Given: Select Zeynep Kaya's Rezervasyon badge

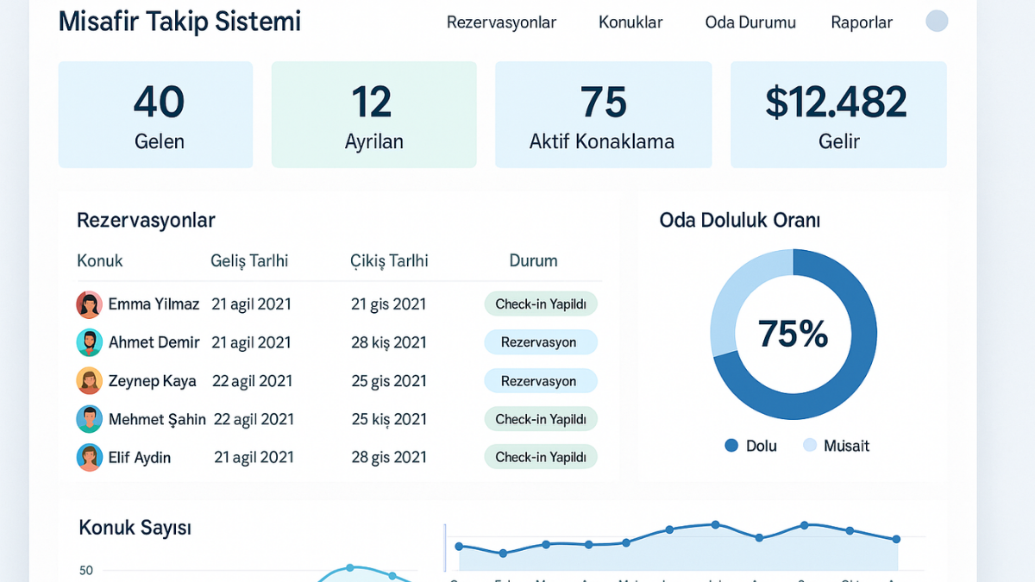Looking at the screenshot, I should [x=541, y=380].
